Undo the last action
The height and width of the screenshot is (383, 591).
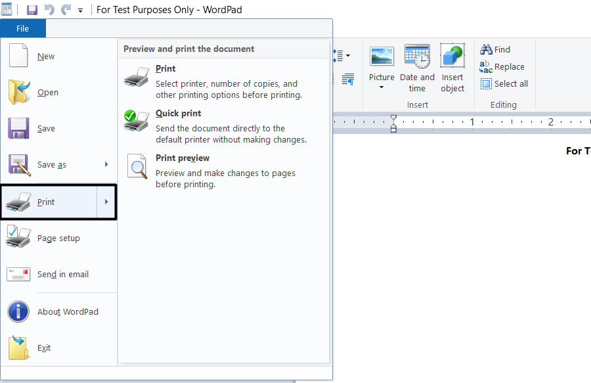[49, 9]
